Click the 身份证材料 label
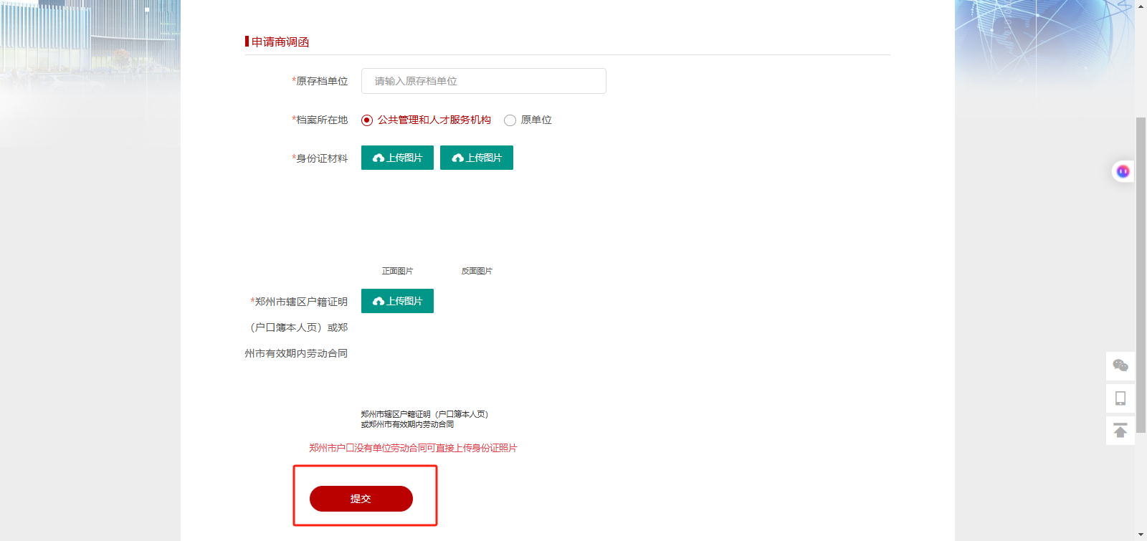The height and width of the screenshot is (541, 1147). (320, 158)
